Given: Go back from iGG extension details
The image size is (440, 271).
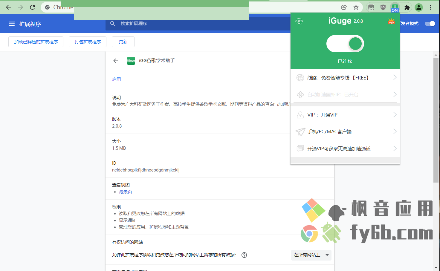Looking at the screenshot, I should coord(116,61).
